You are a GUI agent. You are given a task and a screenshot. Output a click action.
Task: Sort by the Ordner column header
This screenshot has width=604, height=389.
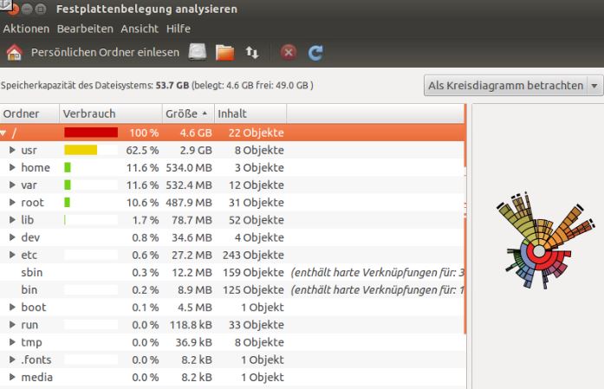coord(29,114)
